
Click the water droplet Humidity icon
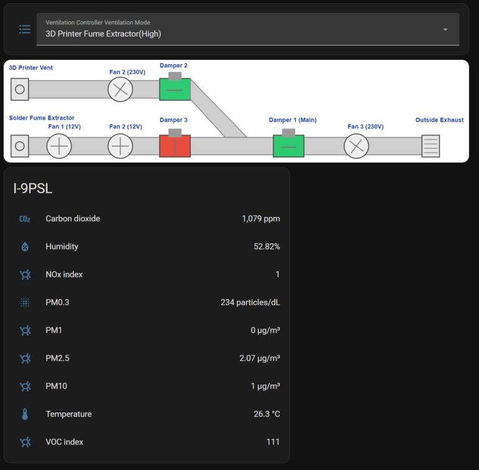[x=25, y=246]
